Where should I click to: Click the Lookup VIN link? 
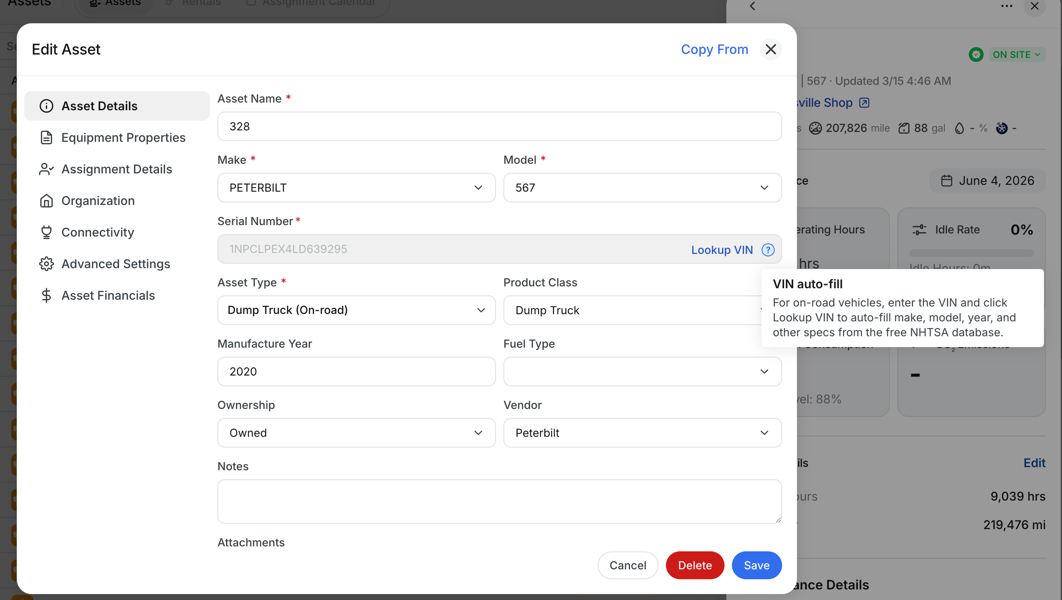pyautogui.click(x=722, y=249)
